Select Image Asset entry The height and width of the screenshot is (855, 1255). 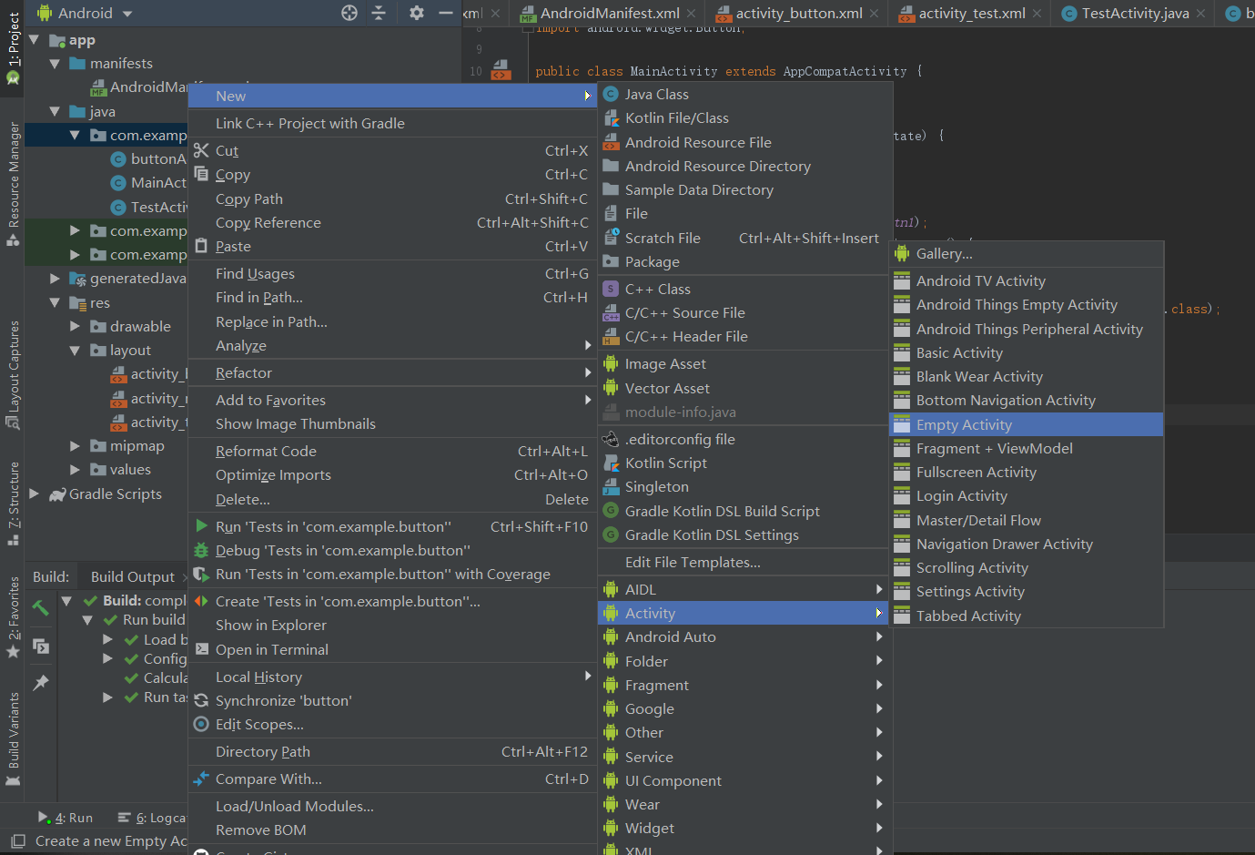point(744,363)
